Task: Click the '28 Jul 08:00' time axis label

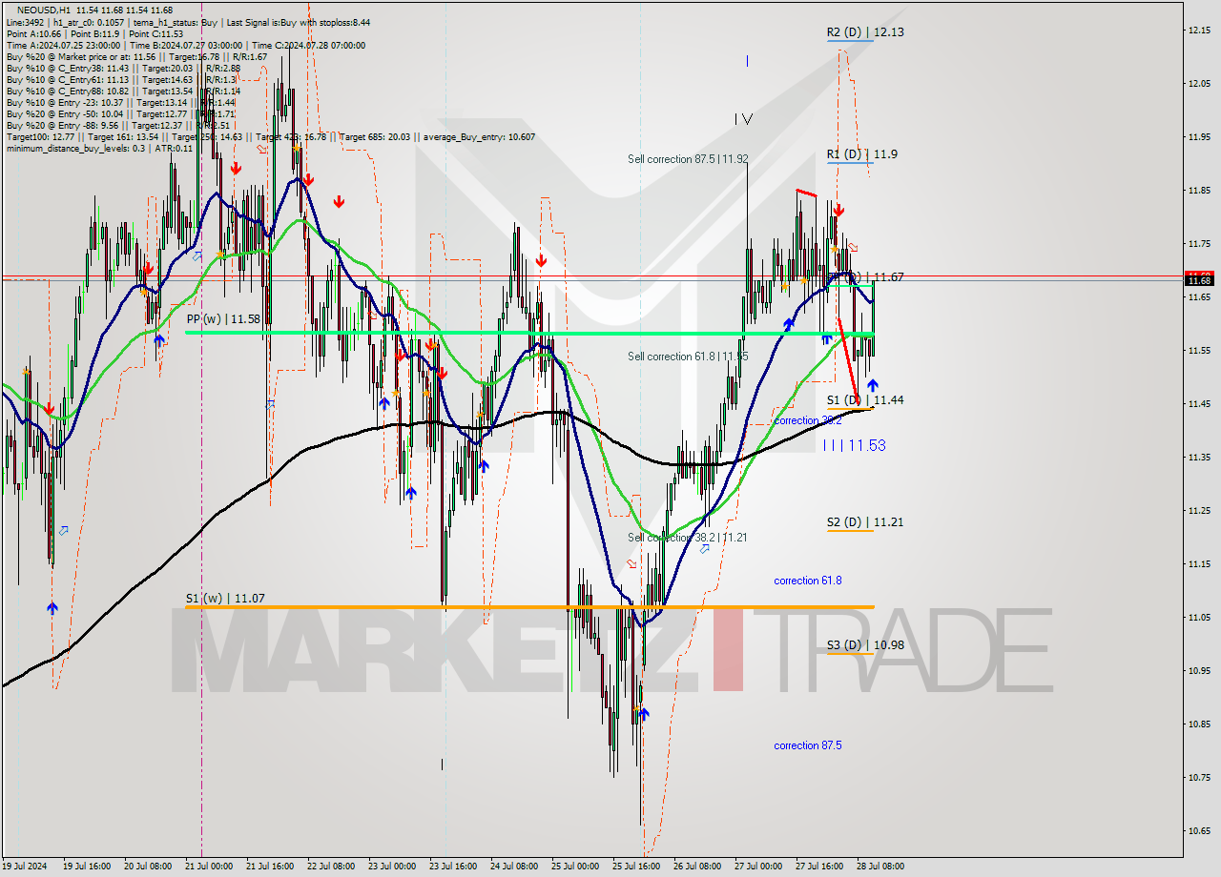Action: [x=879, y=867]
